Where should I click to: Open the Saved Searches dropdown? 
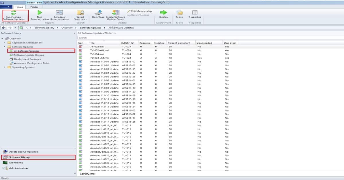point(81,15)
